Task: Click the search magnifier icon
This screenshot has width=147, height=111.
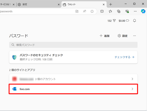Action: pyautogui.click(x=13, y=45)
